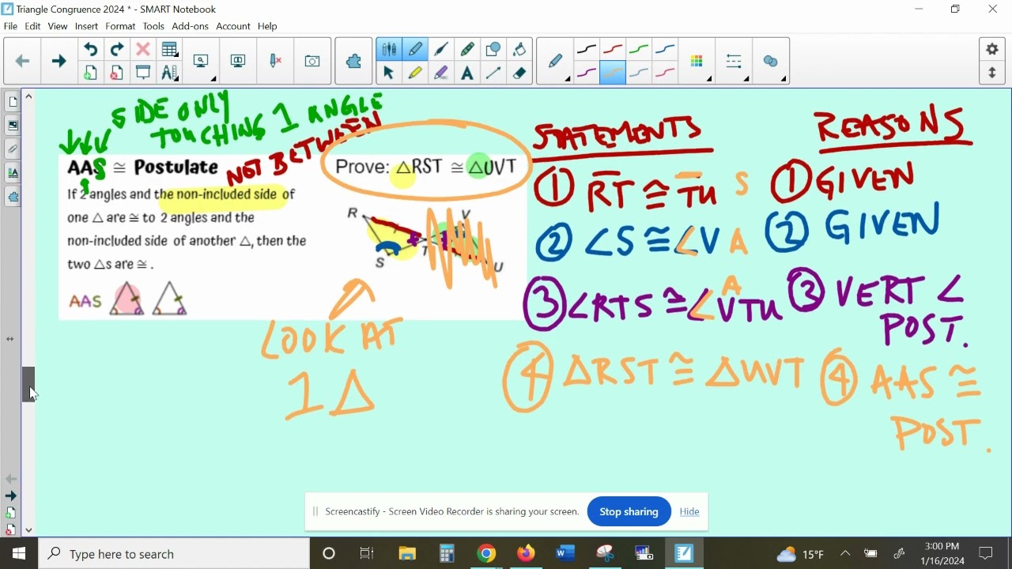Select the Line tool
The height and width of the screenshot is (569, 1012).
tap(493, 73)
